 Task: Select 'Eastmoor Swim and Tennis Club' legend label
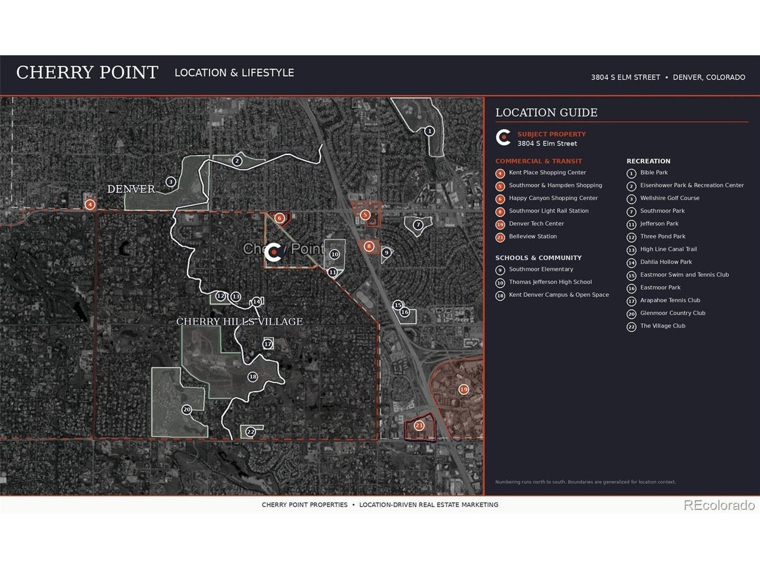coord(685,275)
